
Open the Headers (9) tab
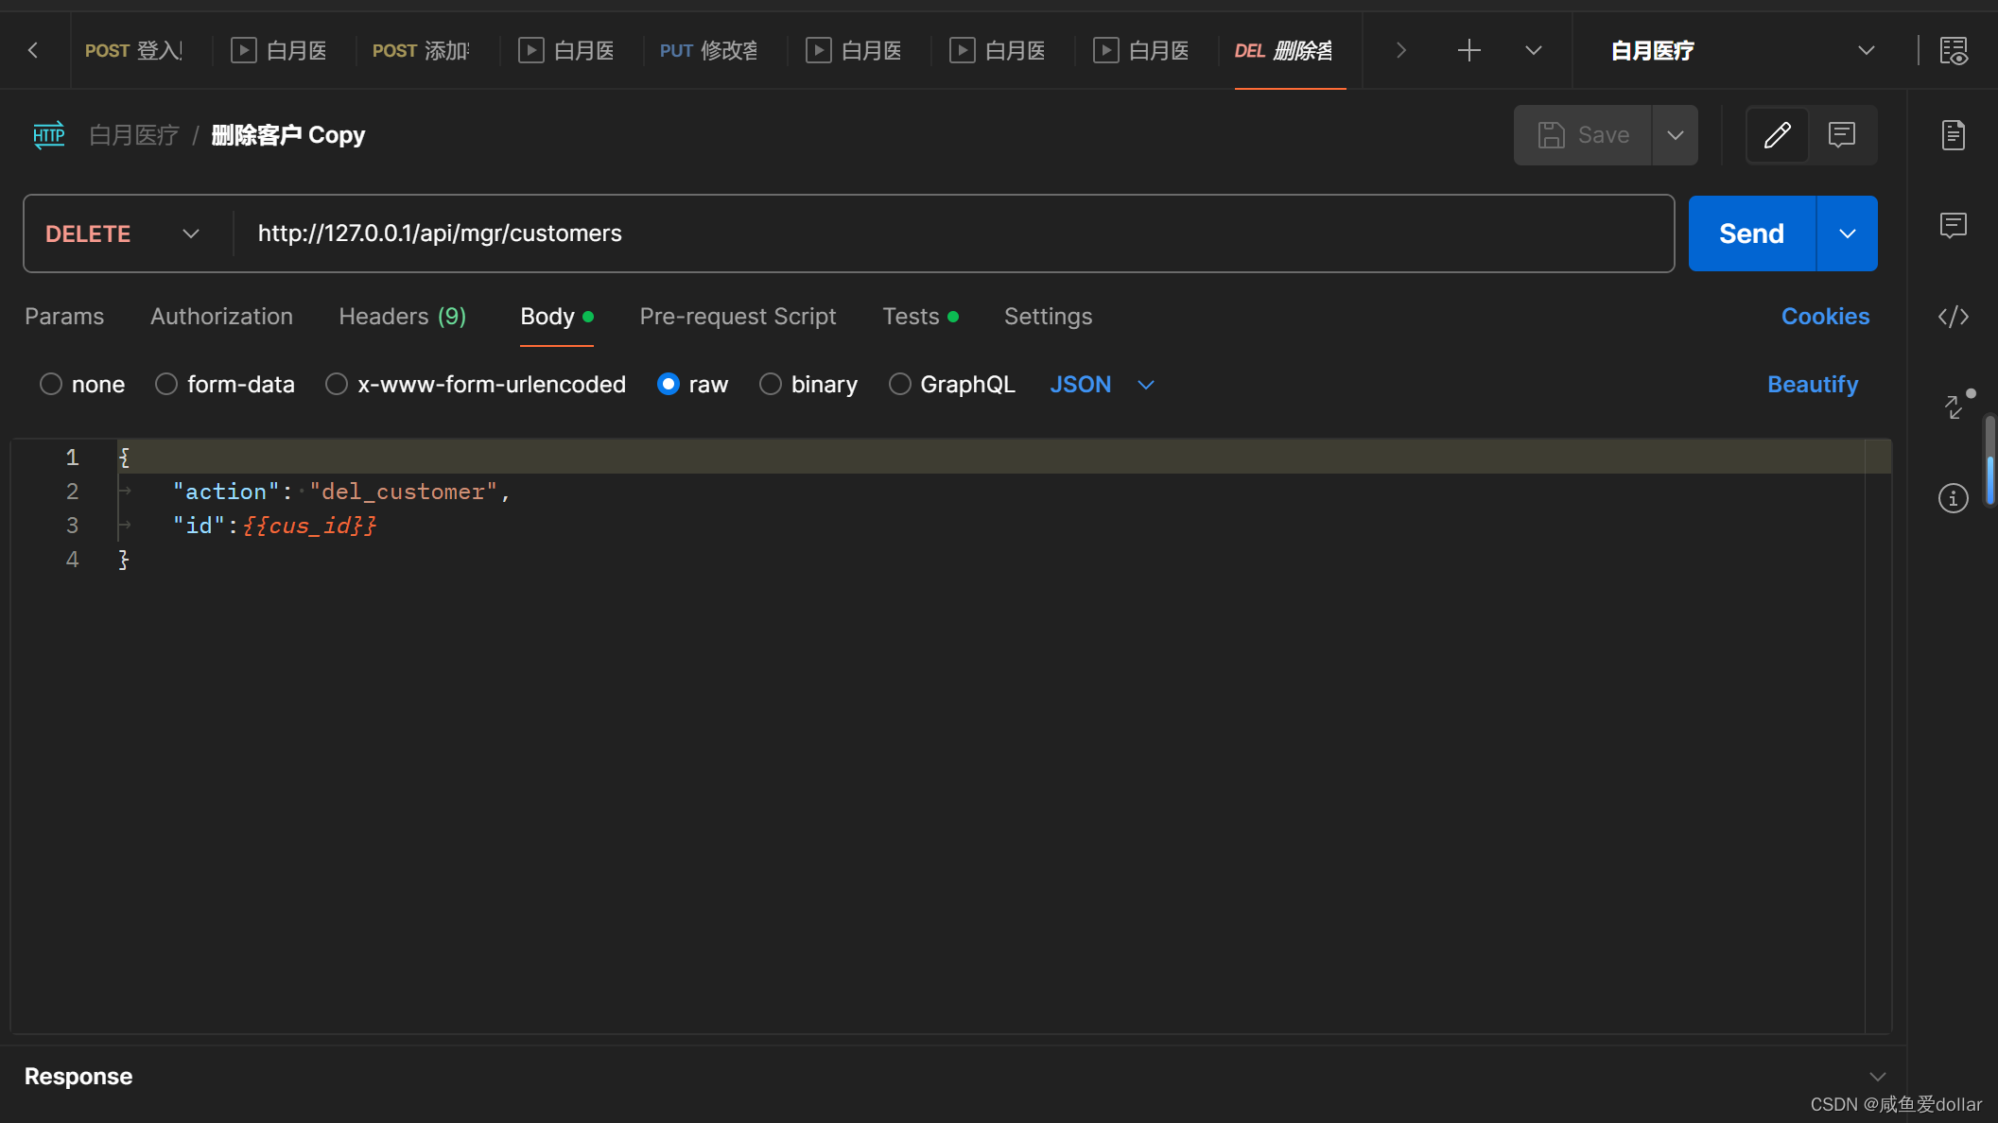click(403, 317)
